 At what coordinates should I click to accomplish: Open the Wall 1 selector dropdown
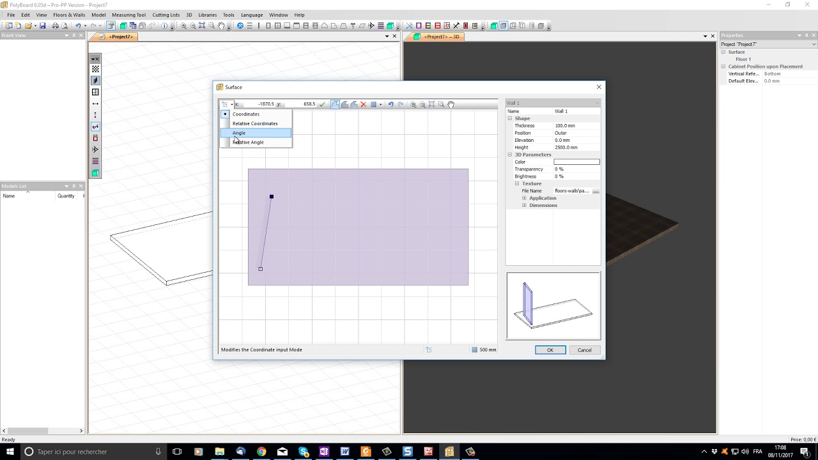pos(598,103)
